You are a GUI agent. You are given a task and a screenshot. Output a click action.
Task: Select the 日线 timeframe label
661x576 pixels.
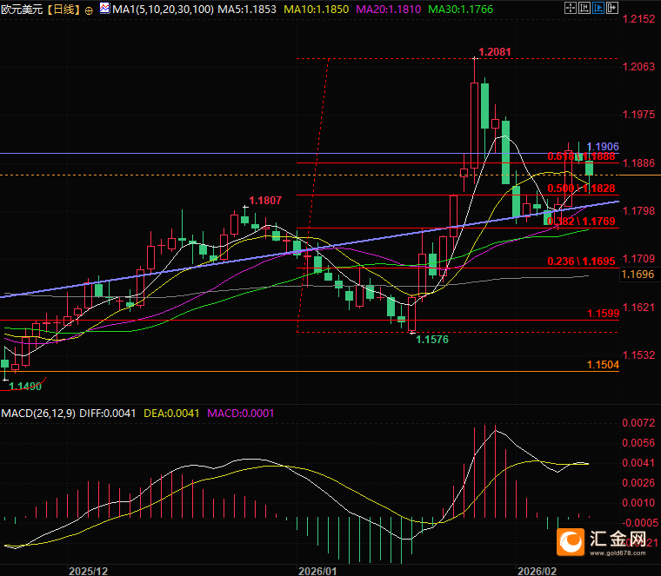(63, 10)
